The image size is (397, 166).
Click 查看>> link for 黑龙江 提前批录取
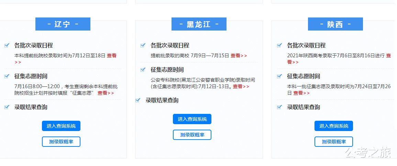point(239,56)
